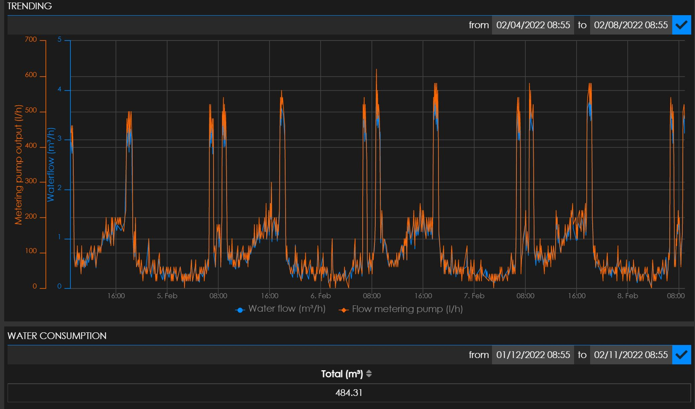Screen dimensions: 695x409
Task: Click the TRENDING panel title
Action: pos(29,6)
